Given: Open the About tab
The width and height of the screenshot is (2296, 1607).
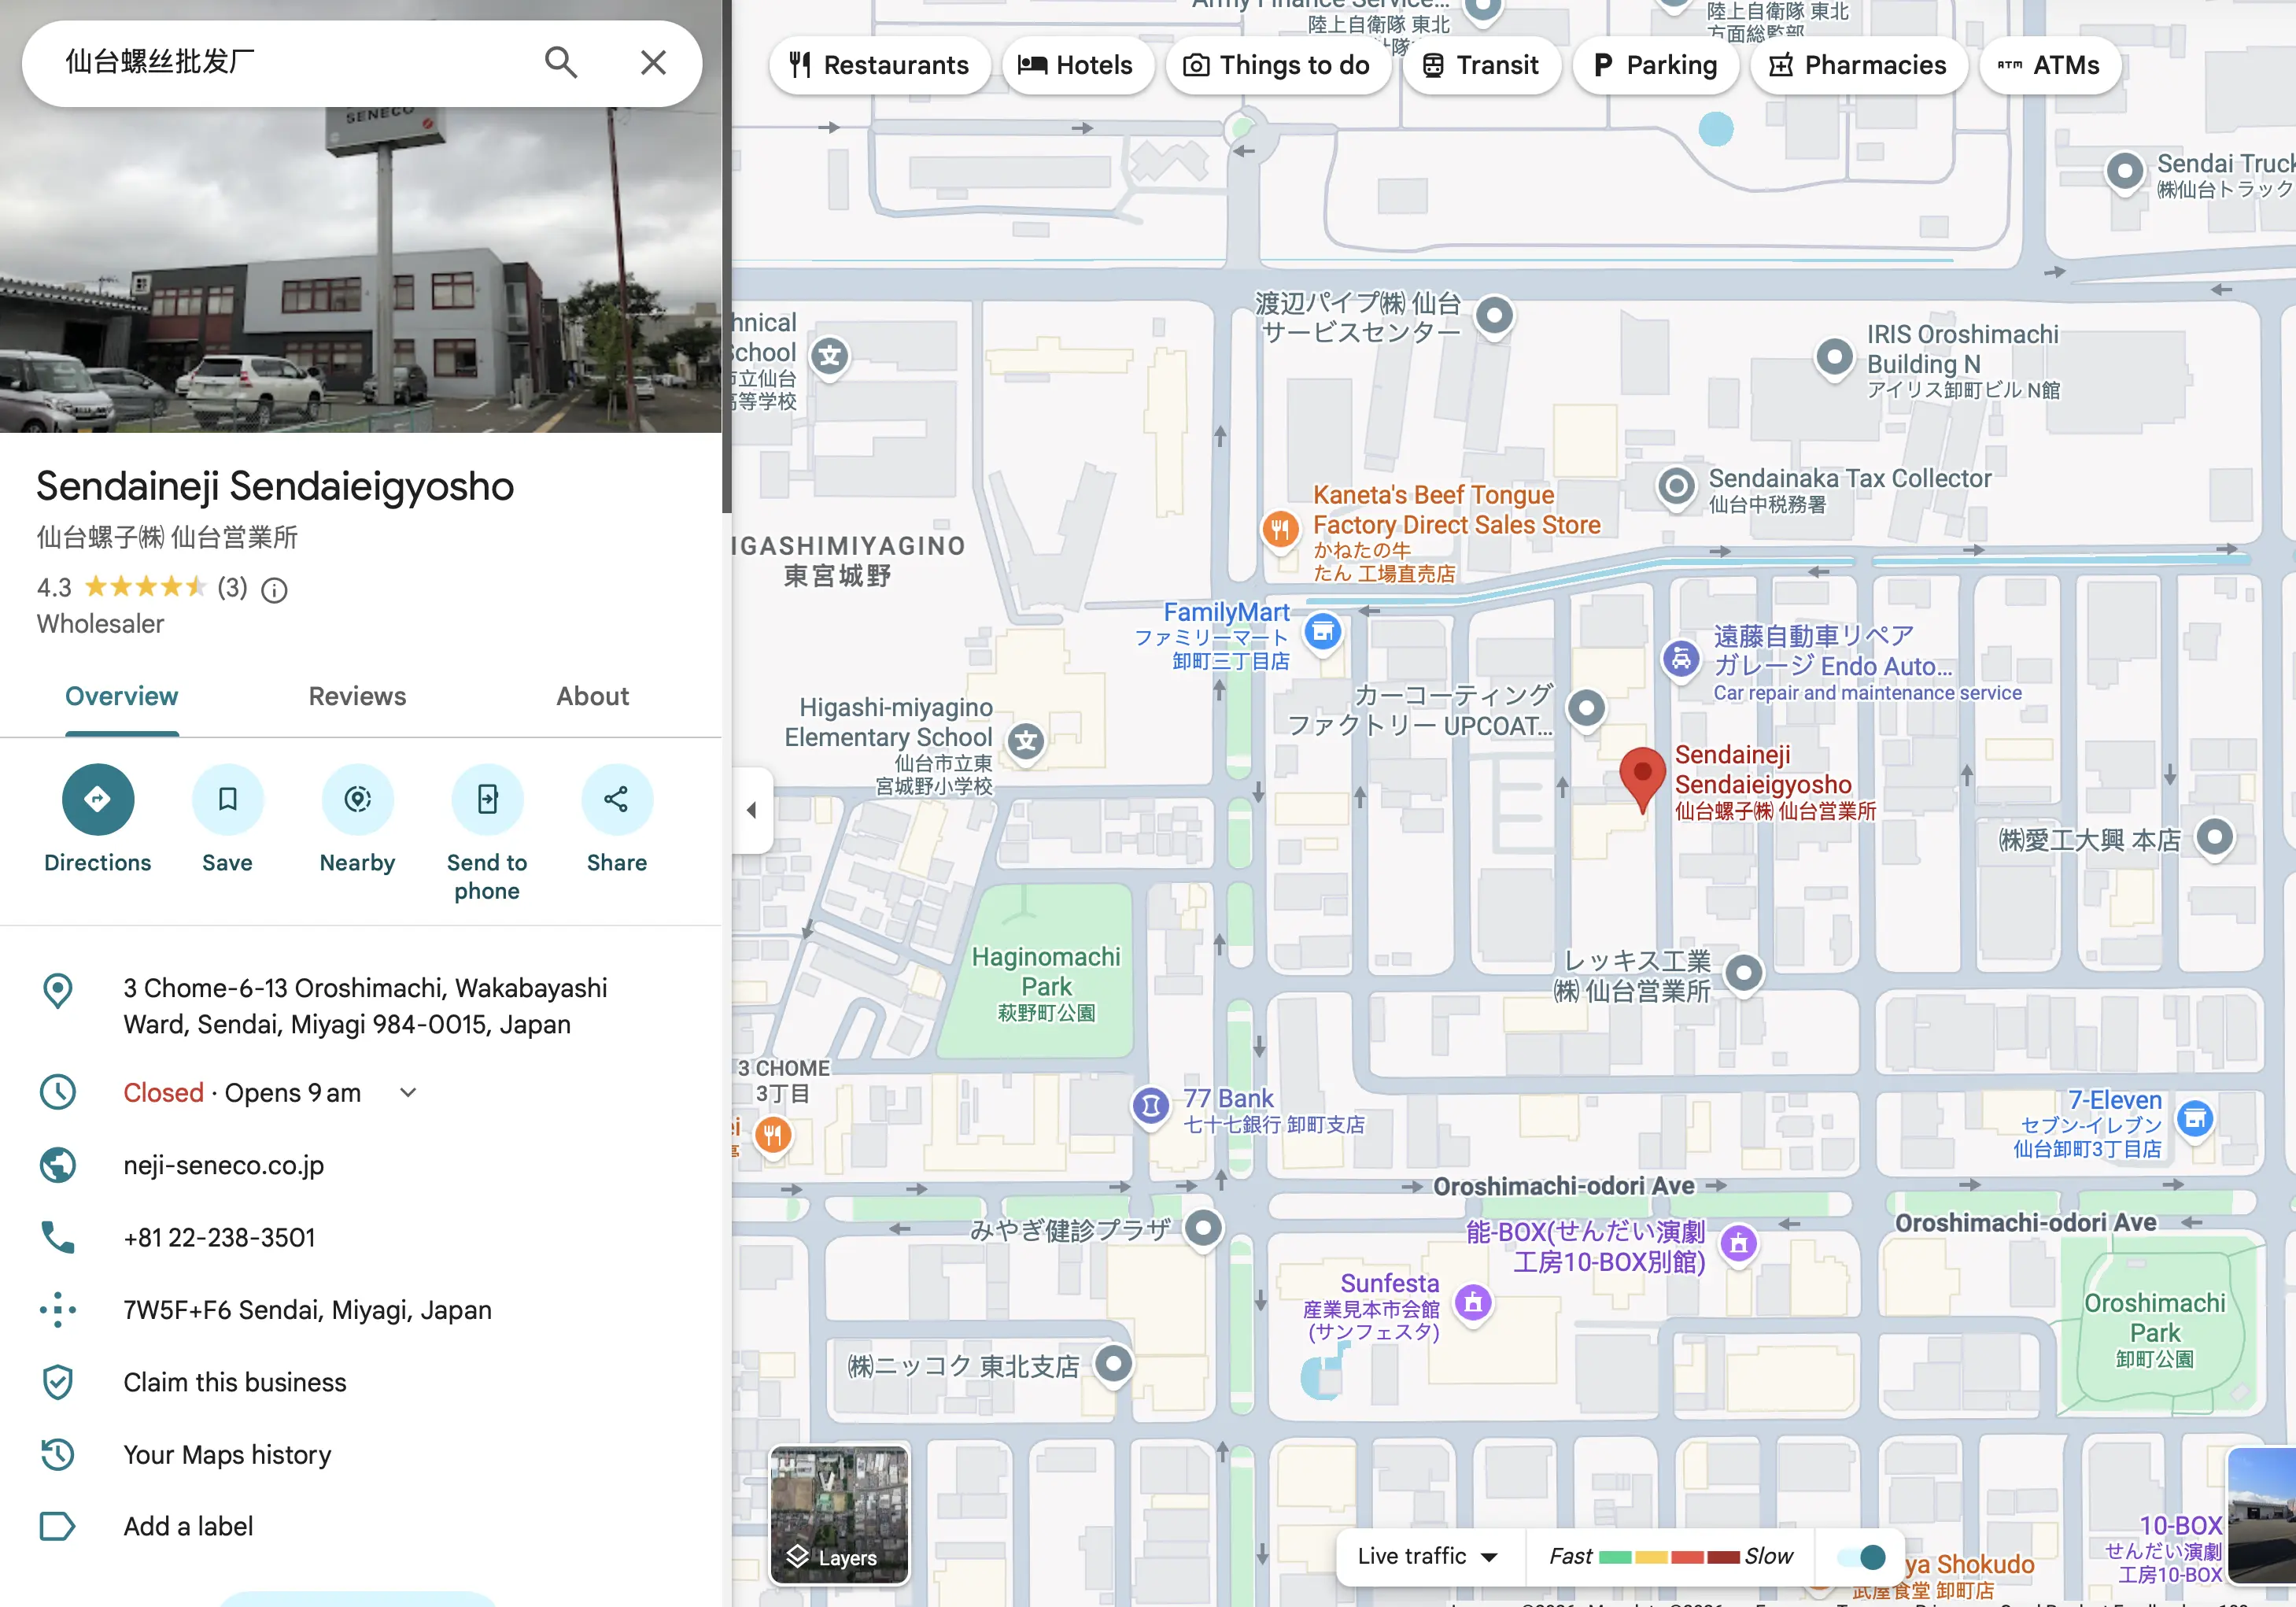Looking at the screenshot, I should [593, 697].
